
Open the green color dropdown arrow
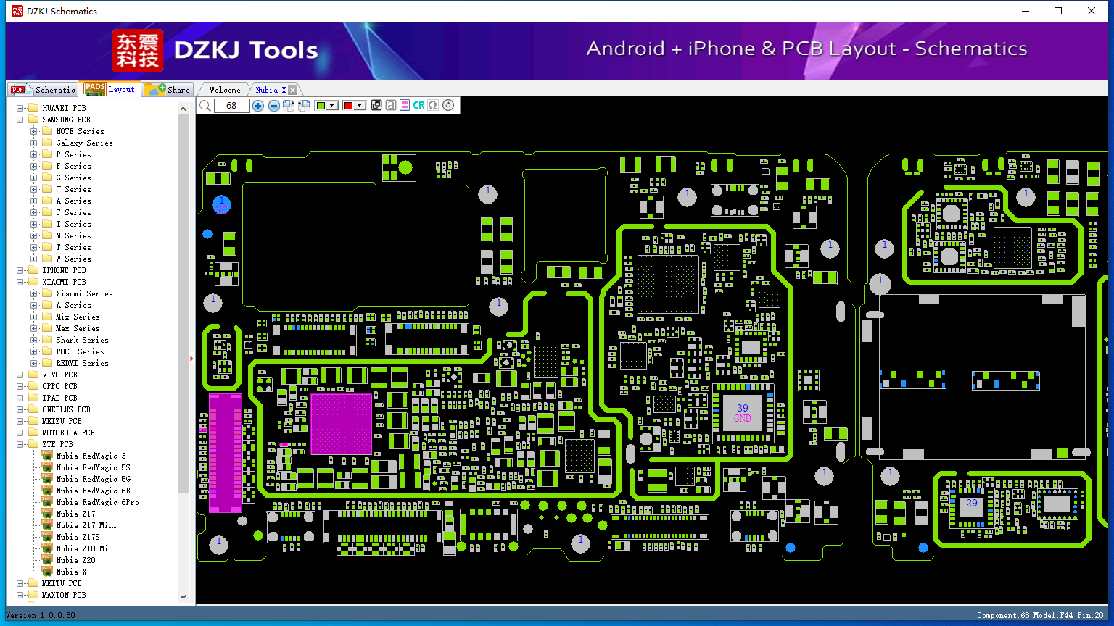[332, 106]
